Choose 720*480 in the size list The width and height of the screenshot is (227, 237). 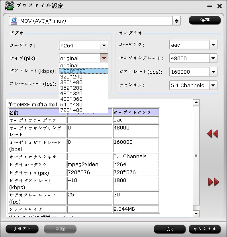[x=84, y=110]
